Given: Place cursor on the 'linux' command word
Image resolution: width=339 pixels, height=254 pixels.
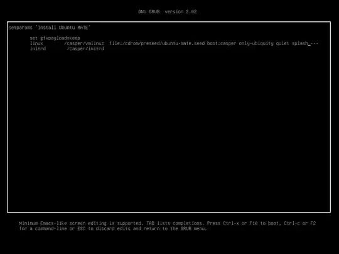Looking at the screenshot, I should (x=36, y=43).
